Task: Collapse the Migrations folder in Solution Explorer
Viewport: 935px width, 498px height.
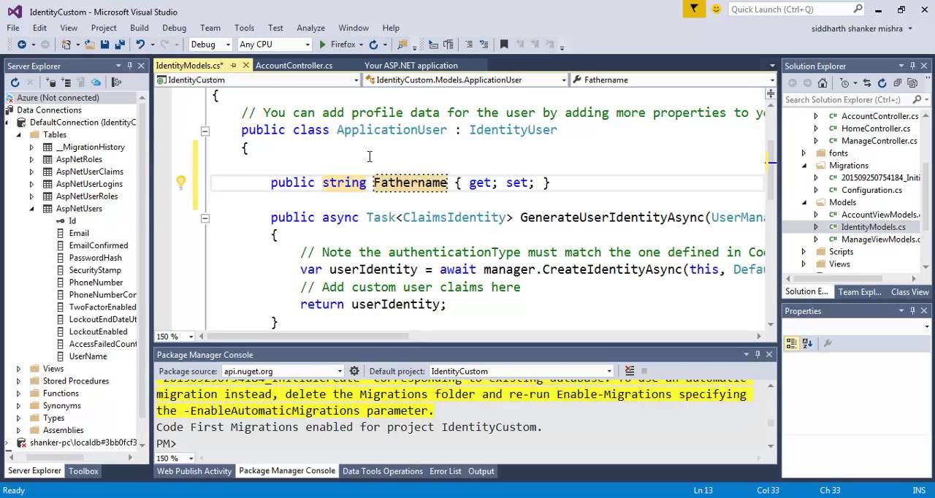Action: pyautogui.click(x=804, y=166)
